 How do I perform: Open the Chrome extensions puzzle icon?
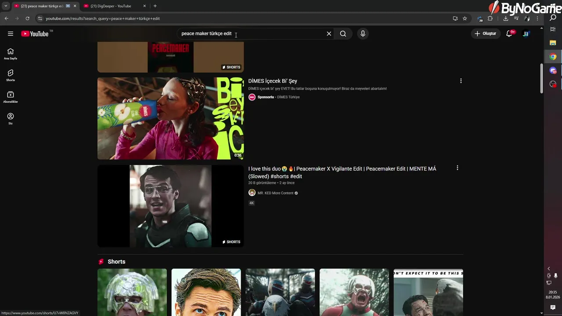pos(490,18)
